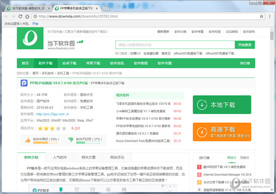Screen dimensions: 276x194
Task: Switch ranking to 周排行
Action: [231, 158]
